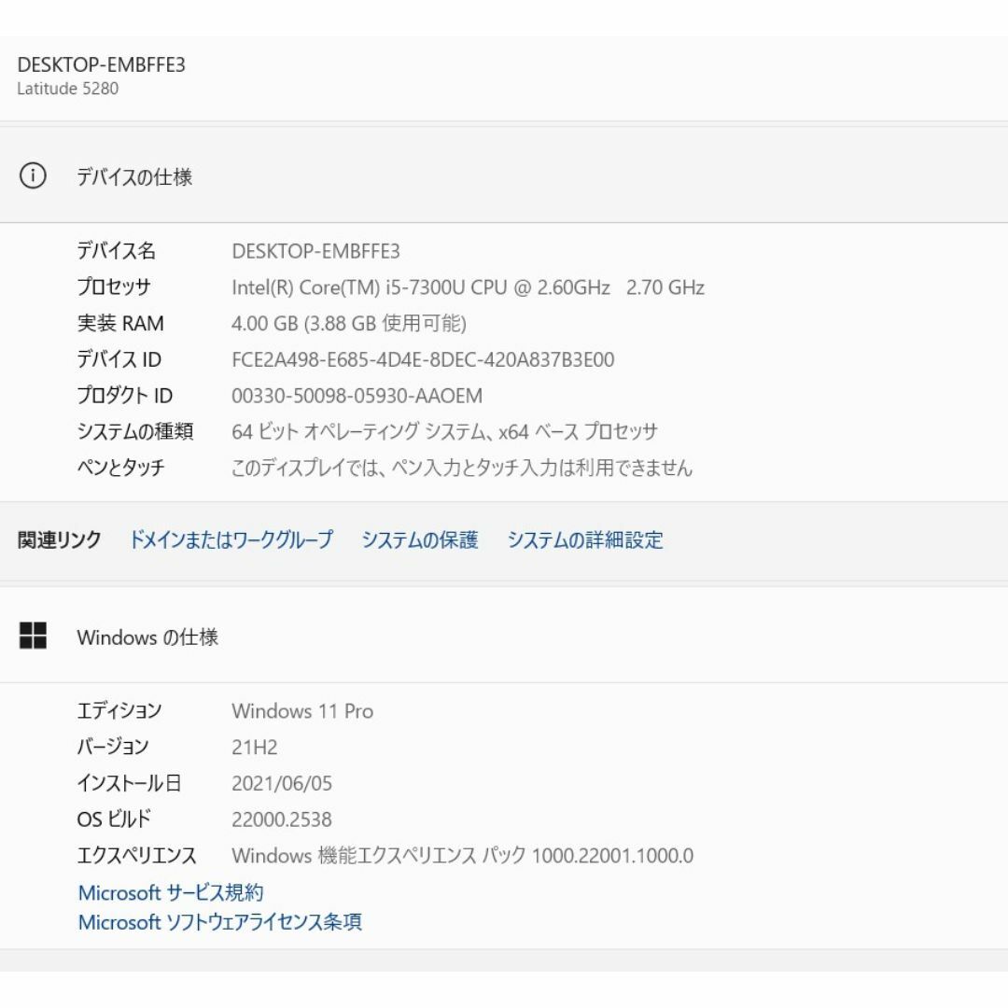
Task: Click the processor value Intel Core i5-7300U
Action: click(468, 287)
